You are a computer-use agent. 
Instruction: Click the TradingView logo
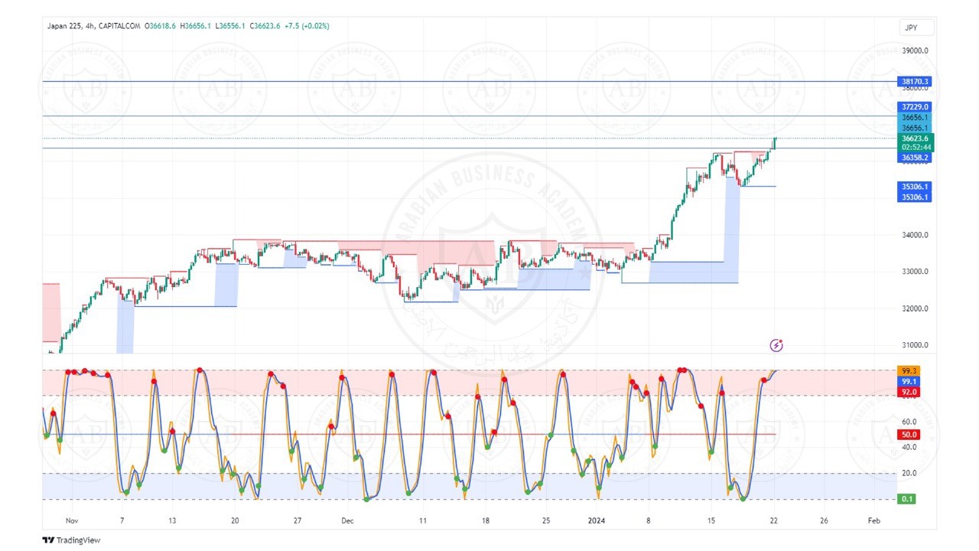pos(71,540)
